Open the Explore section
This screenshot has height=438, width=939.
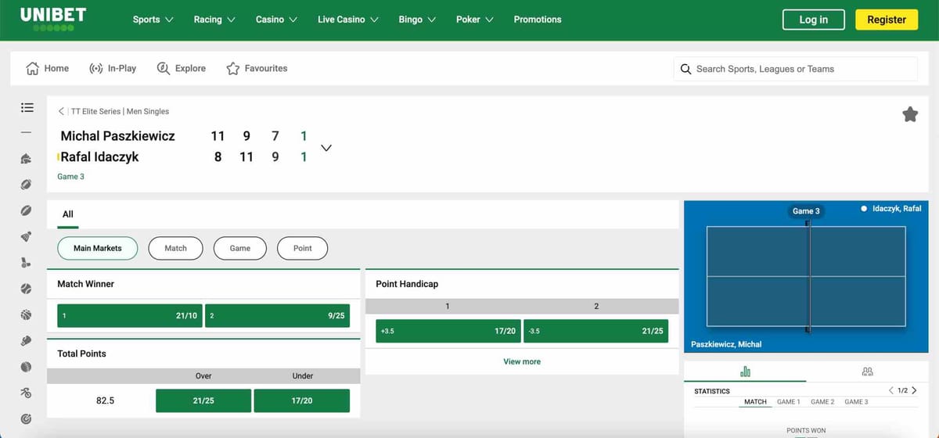point(182,68)
